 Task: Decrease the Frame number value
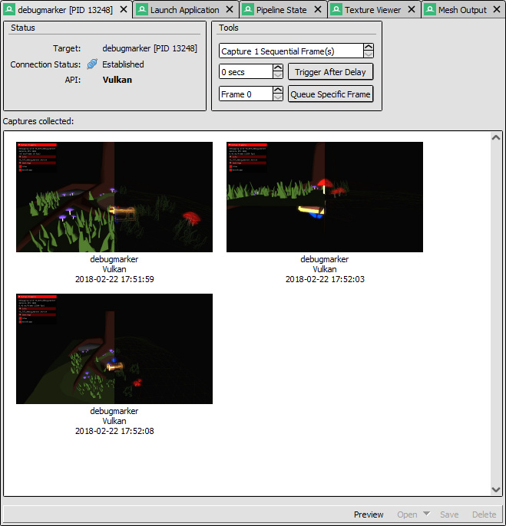278,97
